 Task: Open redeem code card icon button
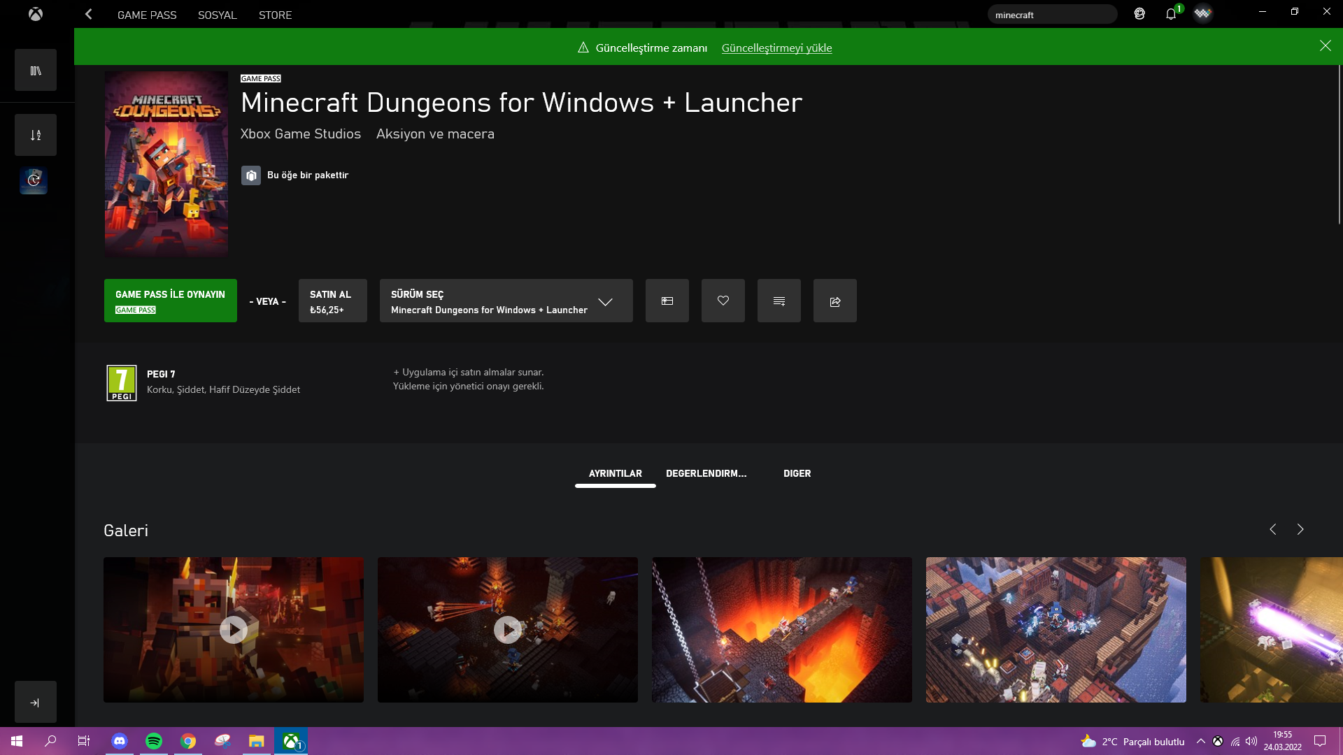click(x=667, y=301)
